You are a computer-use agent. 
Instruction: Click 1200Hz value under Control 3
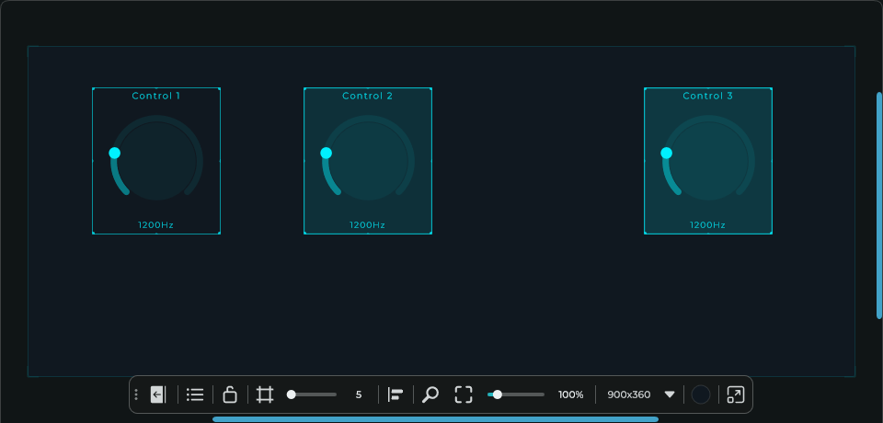tap(708, 225)
